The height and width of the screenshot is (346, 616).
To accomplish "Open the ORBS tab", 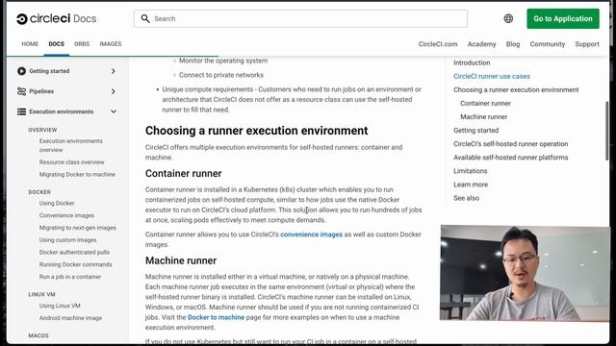I will pos(82,44).
